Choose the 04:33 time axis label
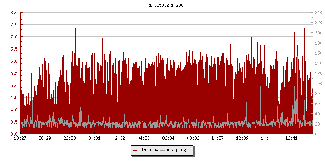The height and width of the screenshot is (162, 325). (x=144, y=139)
